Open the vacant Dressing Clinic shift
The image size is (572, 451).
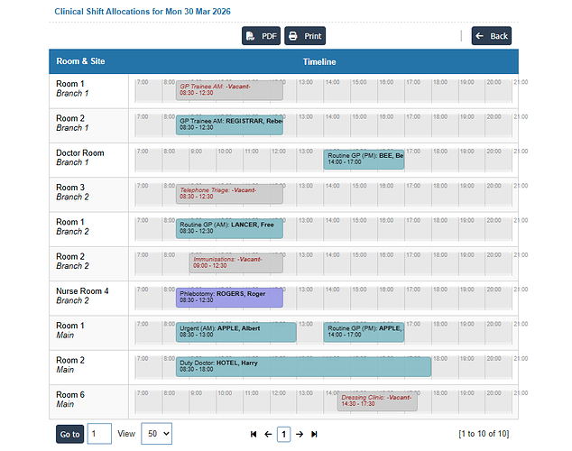(x=377, y=400)
